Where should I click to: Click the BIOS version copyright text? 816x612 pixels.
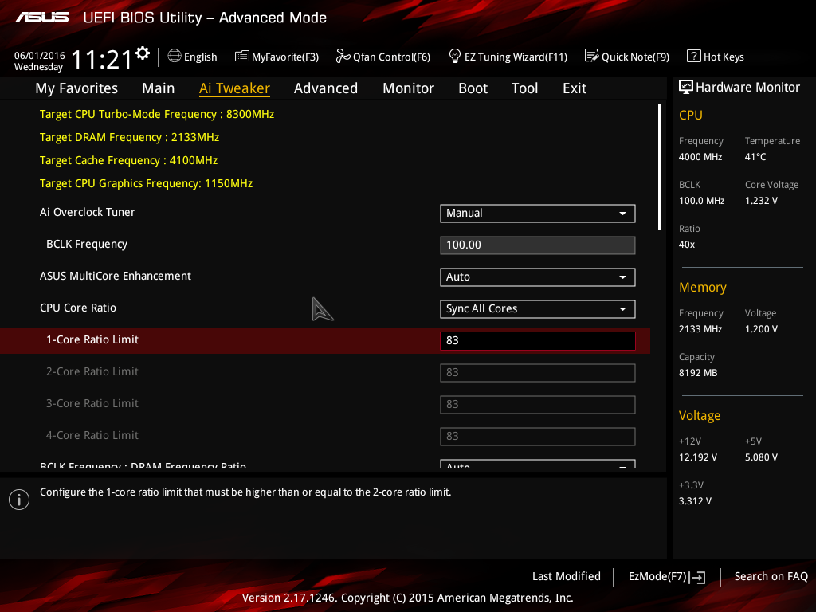pos(407,598)
